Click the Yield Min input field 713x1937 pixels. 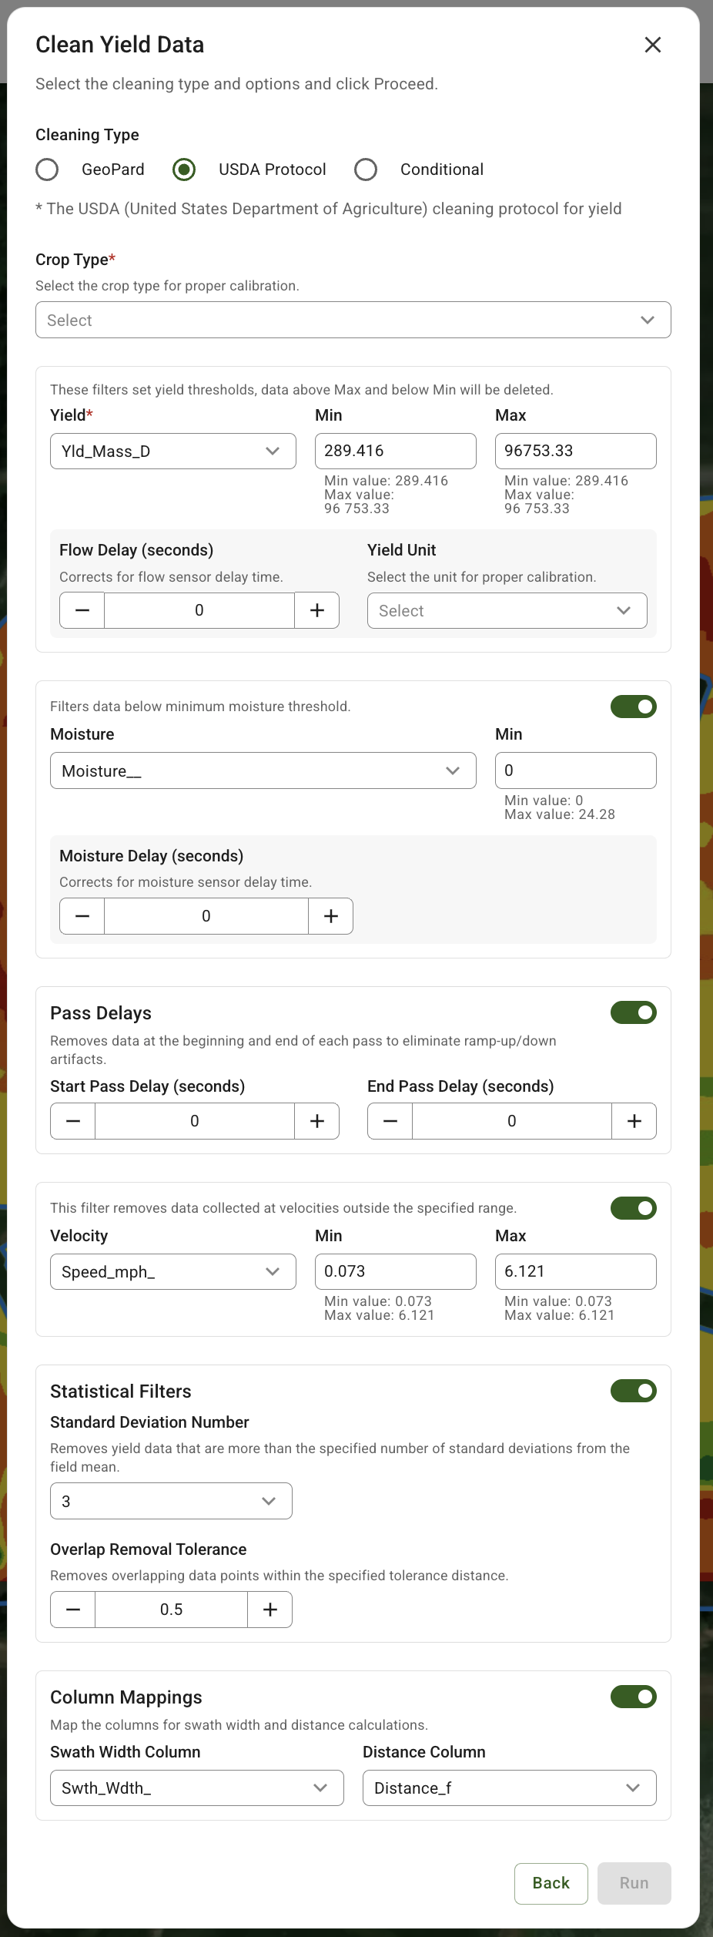395,451
